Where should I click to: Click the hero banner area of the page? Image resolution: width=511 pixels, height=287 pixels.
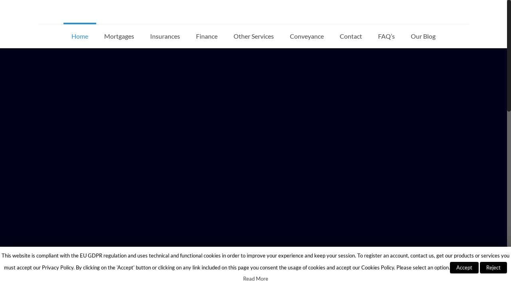point(254,147)
